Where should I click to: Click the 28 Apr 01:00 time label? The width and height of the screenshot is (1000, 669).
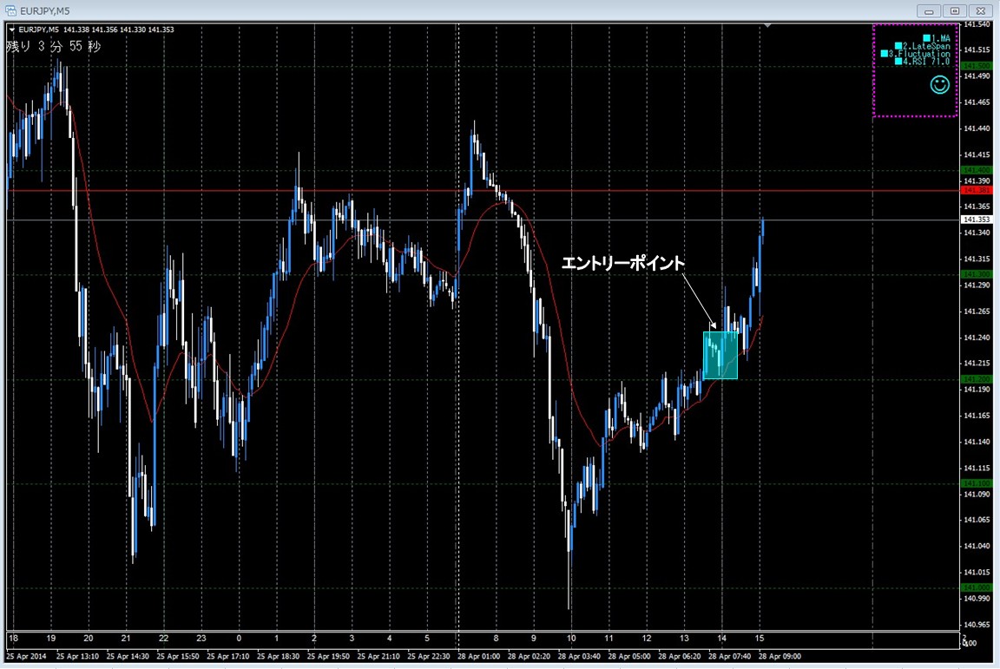(x=478, y=656)
